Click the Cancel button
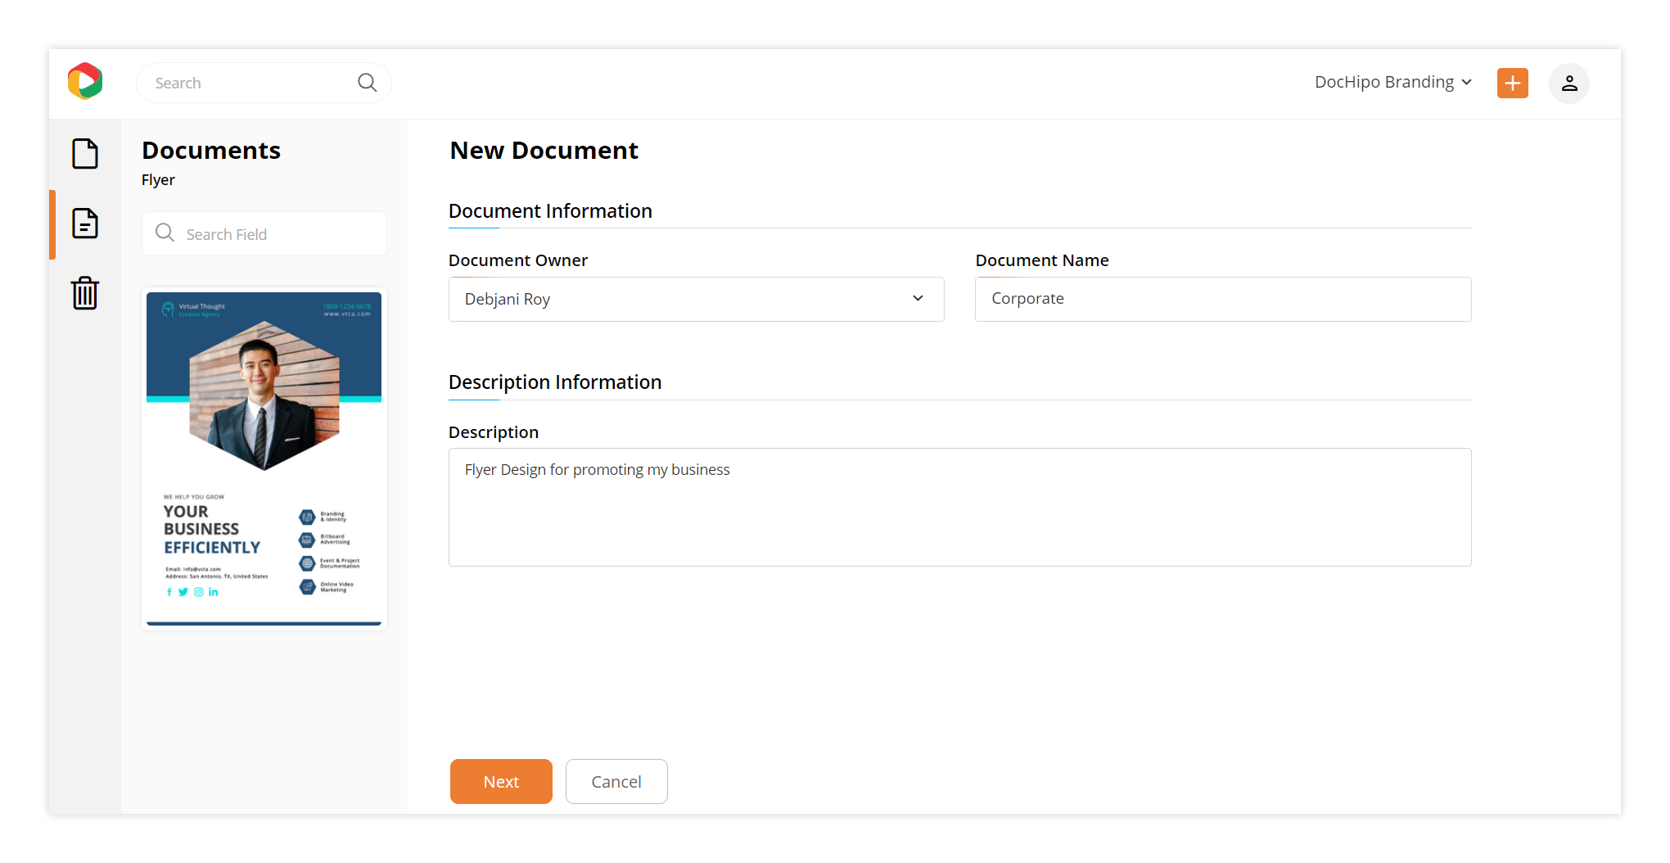The image size is (1670, 863). coord(616,781)
